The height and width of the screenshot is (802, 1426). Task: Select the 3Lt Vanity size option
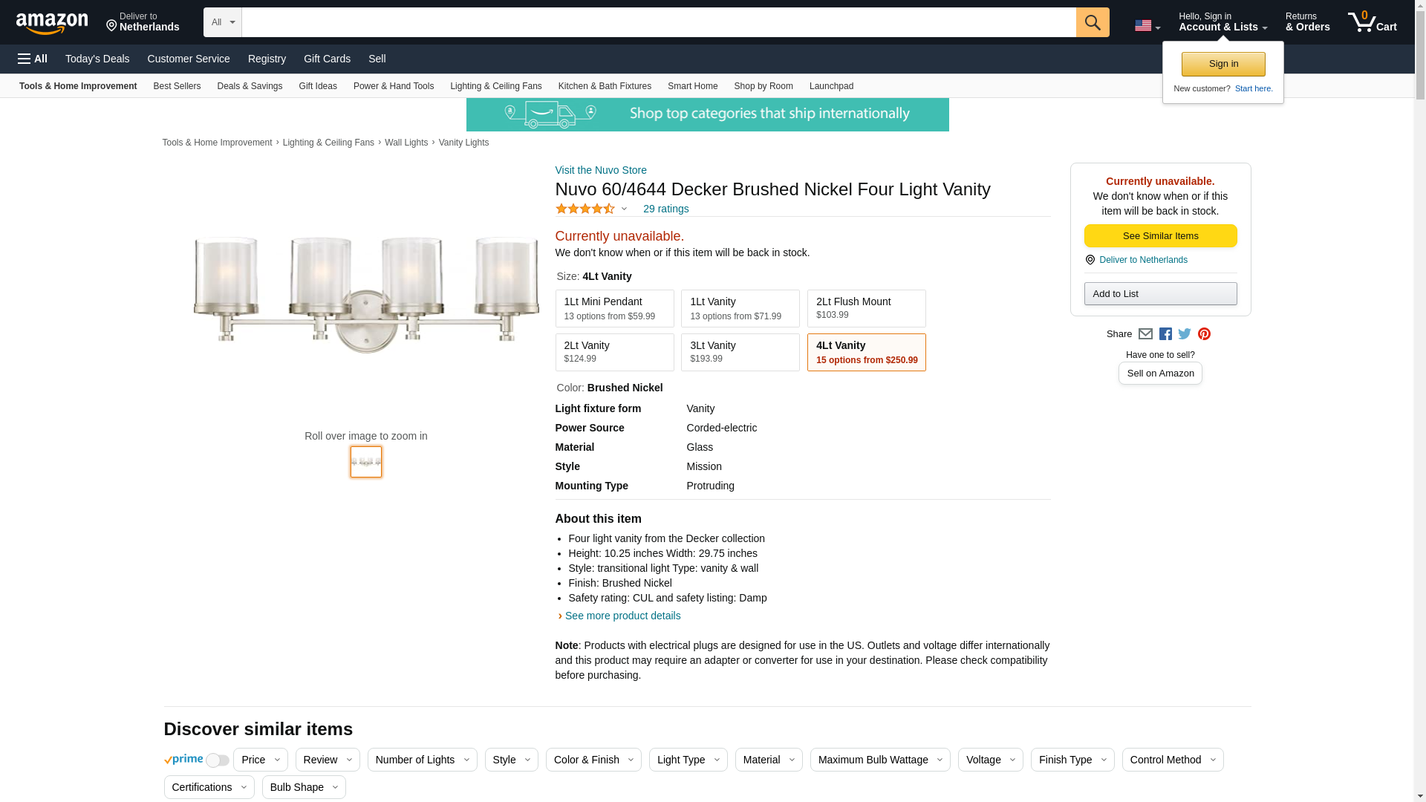740,352
